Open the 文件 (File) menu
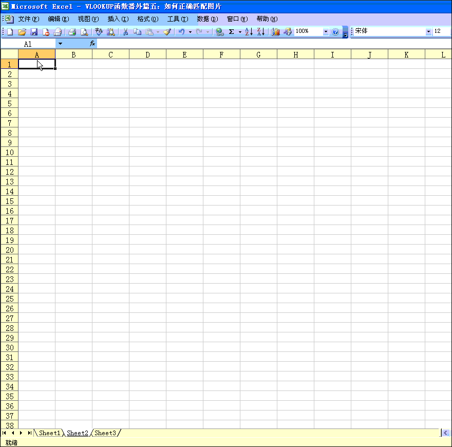This screenshot has height=447, width=452. [28, 19]
